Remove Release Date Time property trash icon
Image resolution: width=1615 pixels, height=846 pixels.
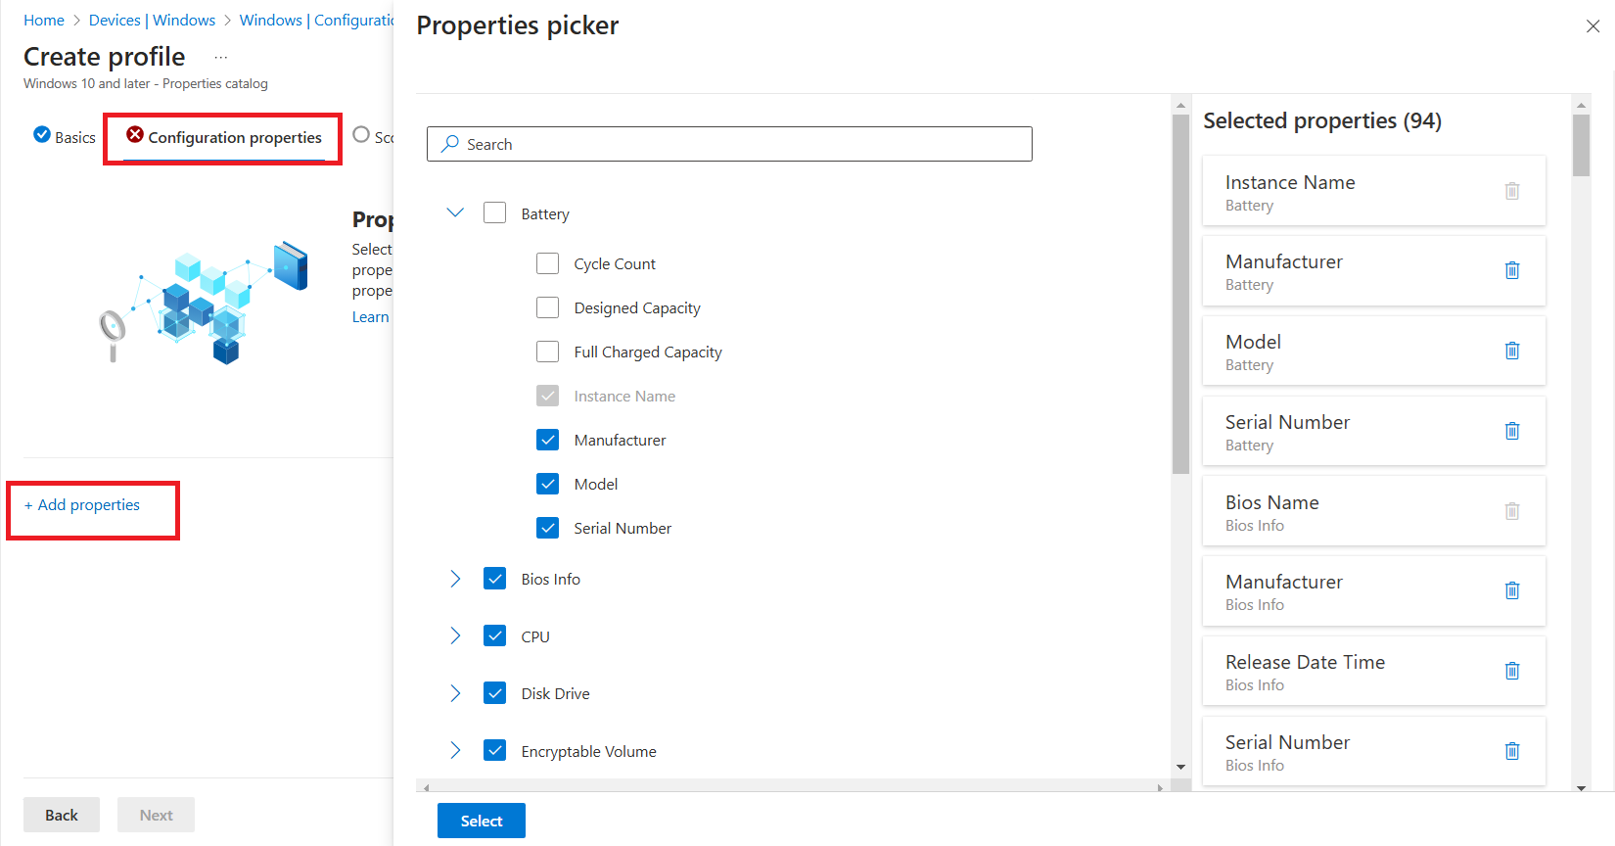tap(1511, 671)
